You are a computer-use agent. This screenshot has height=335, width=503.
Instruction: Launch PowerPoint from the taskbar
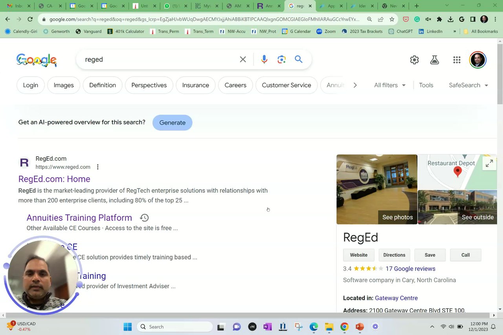pos(360,327)
